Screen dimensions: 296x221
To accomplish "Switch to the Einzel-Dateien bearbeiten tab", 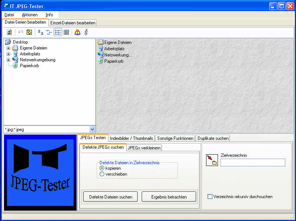I will (73, 23).
